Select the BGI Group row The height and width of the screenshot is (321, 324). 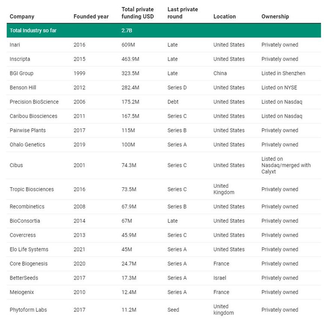tap(164, 73)
